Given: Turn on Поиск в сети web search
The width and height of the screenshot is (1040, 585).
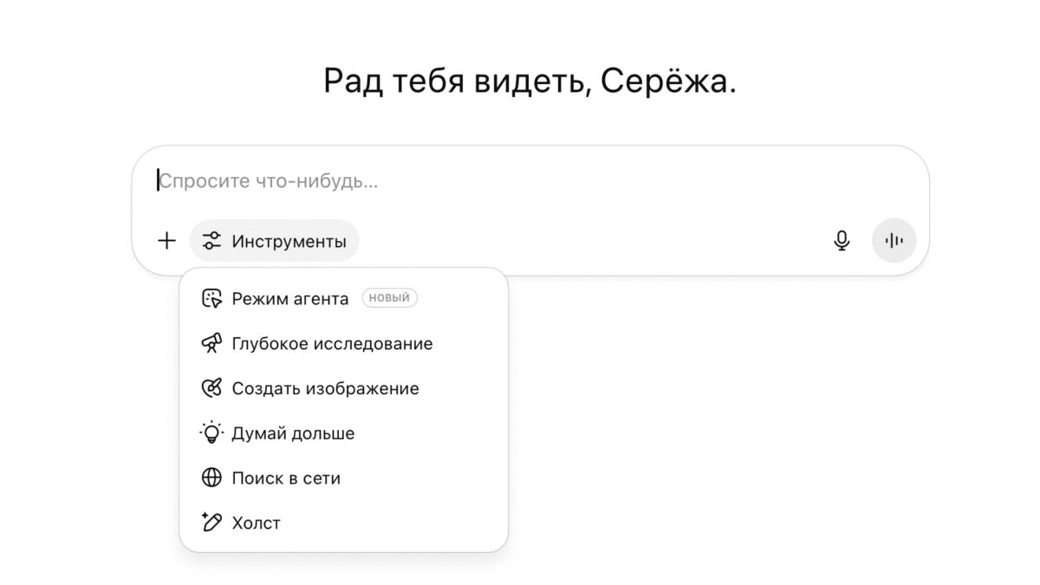Looking at the screenshot, I should coord(287,478).
